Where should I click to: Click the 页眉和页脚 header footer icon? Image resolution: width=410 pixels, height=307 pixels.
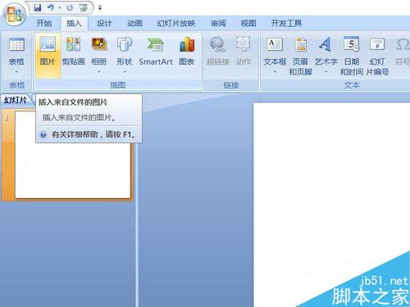300,44
